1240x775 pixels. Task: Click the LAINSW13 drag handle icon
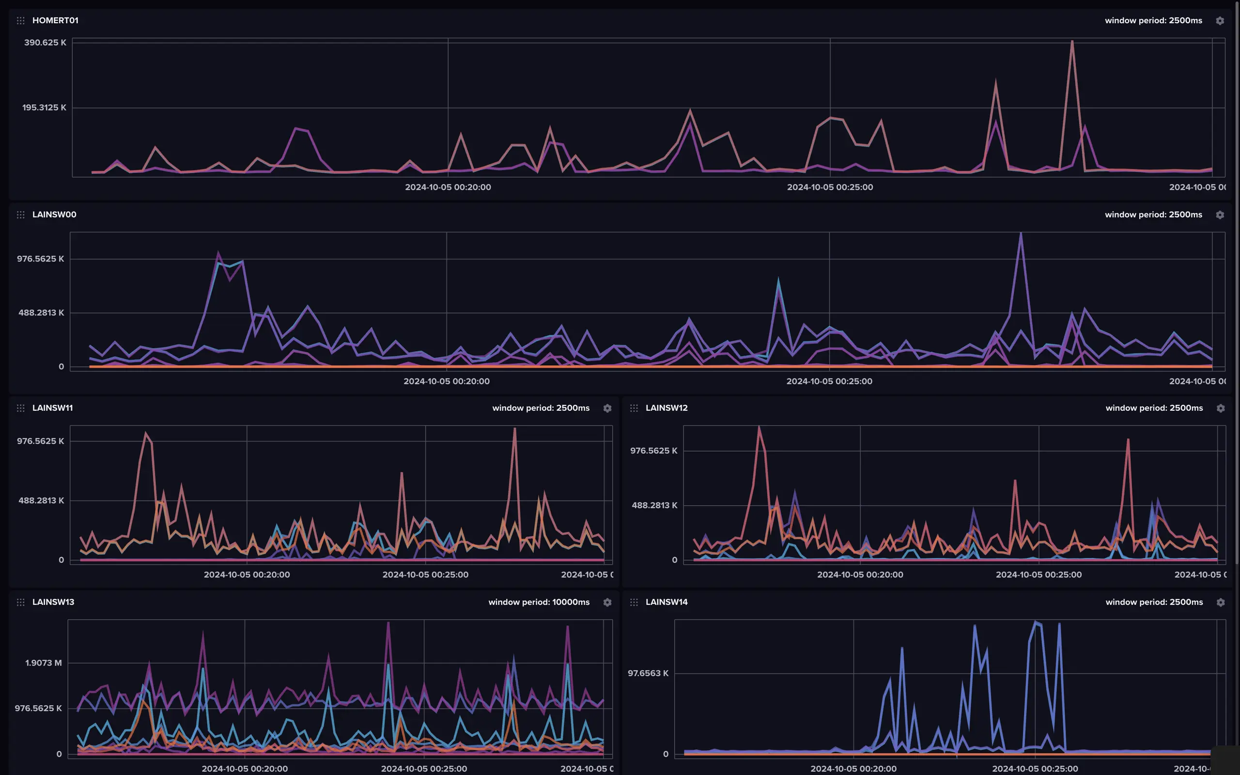[20, 602]
